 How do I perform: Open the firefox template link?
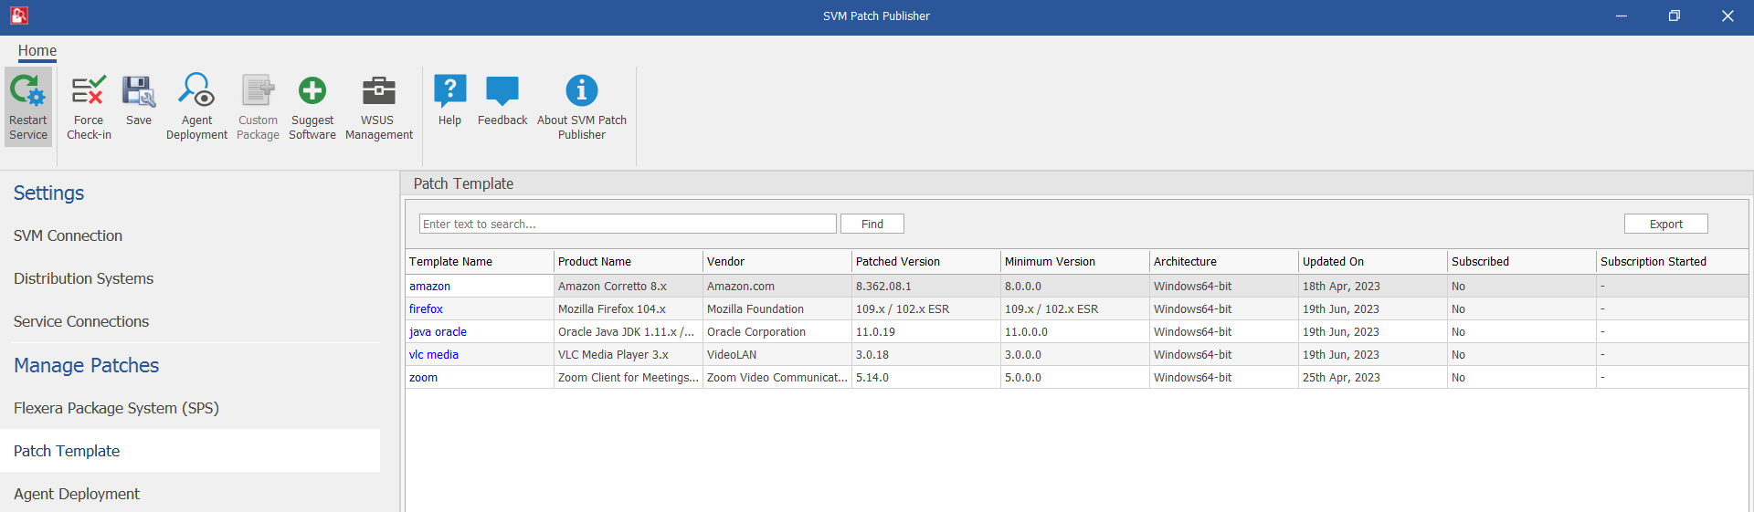coord(426,309)
